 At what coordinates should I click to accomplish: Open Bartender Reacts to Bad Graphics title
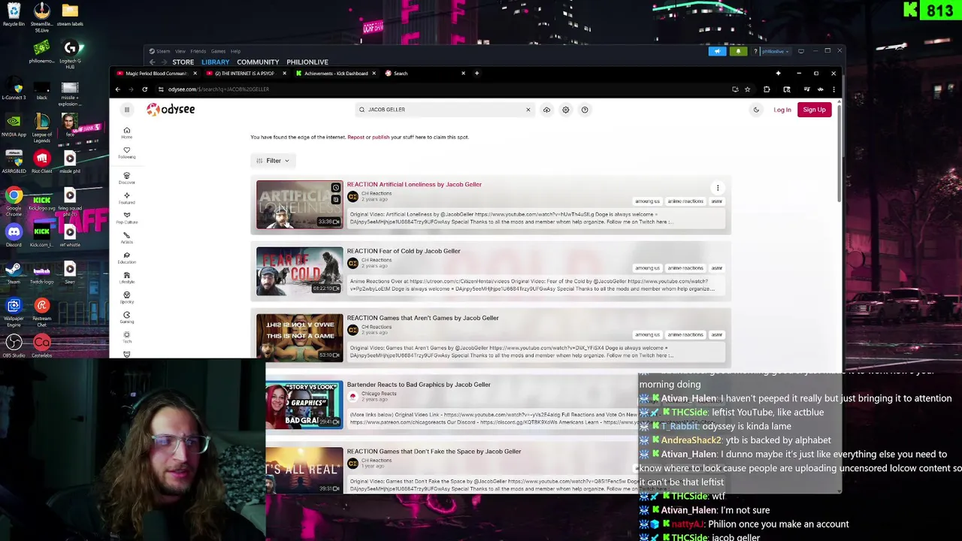tap(419, 385)
